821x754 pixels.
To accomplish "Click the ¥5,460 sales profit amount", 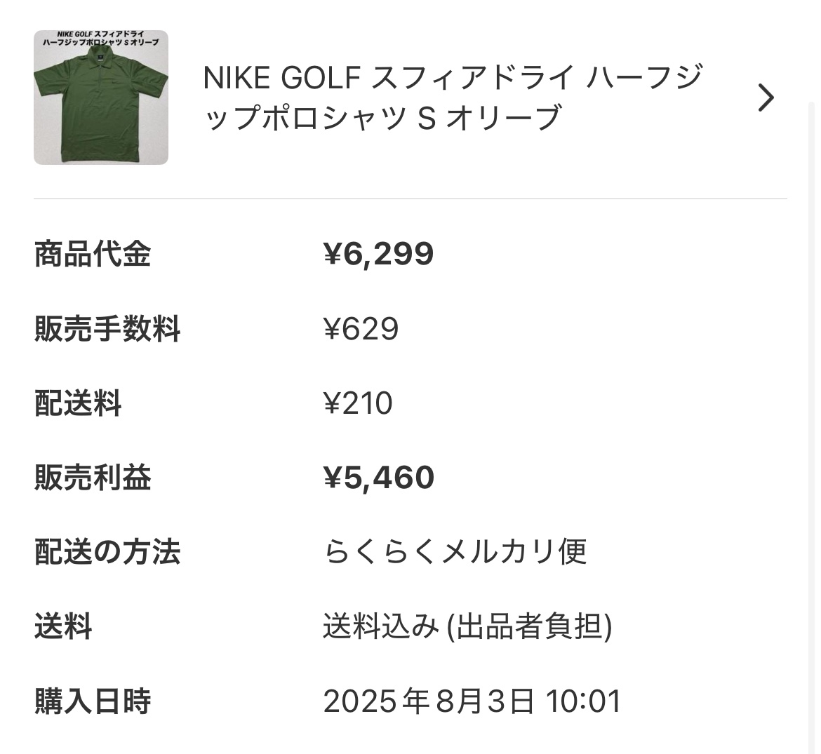I will pyautogui.click(x=379, y=478).
